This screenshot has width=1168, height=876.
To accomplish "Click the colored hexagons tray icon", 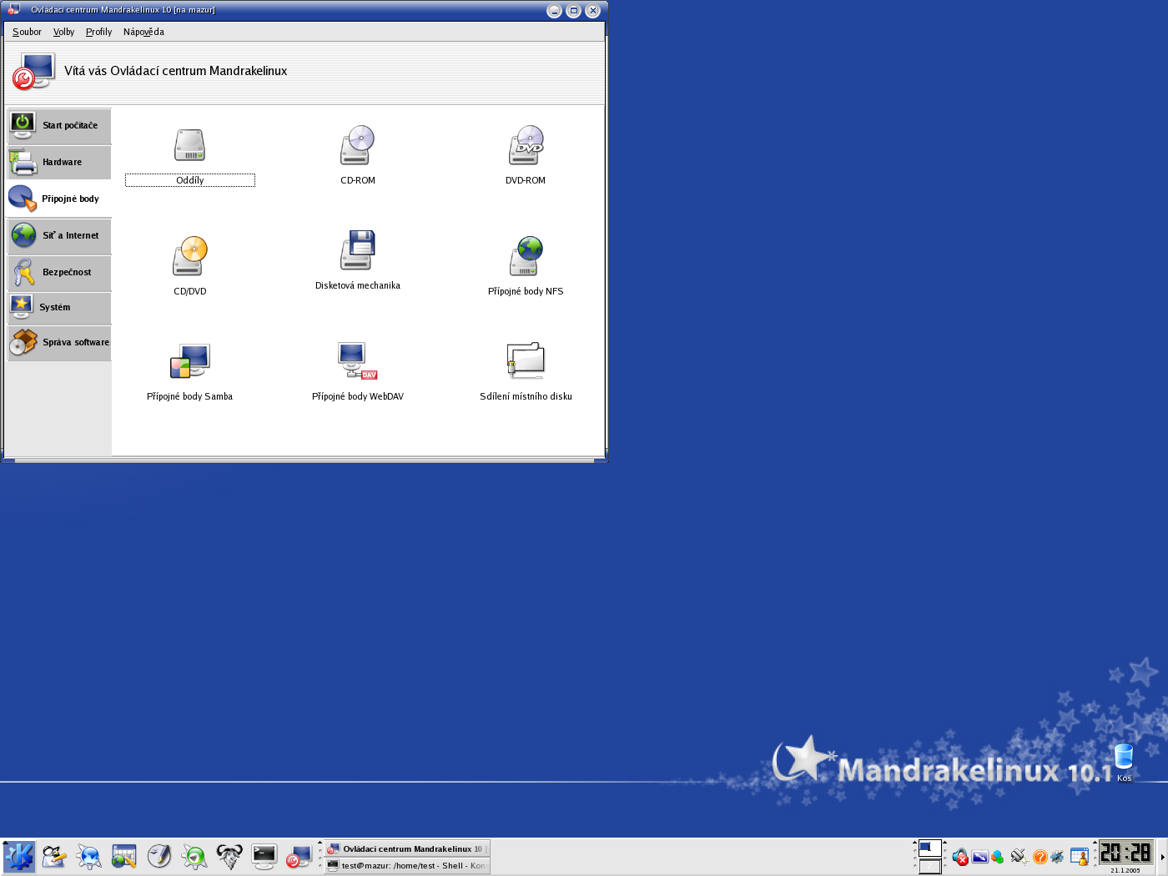I will [997, 857].
